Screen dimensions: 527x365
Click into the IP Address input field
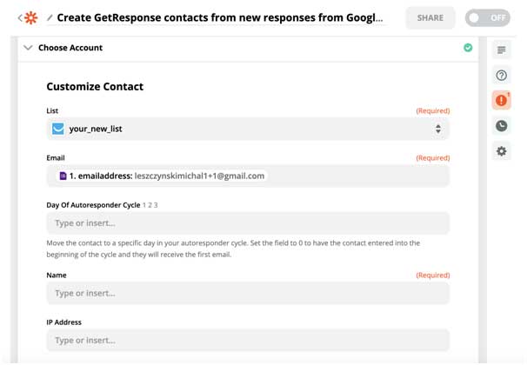point(248,341)
